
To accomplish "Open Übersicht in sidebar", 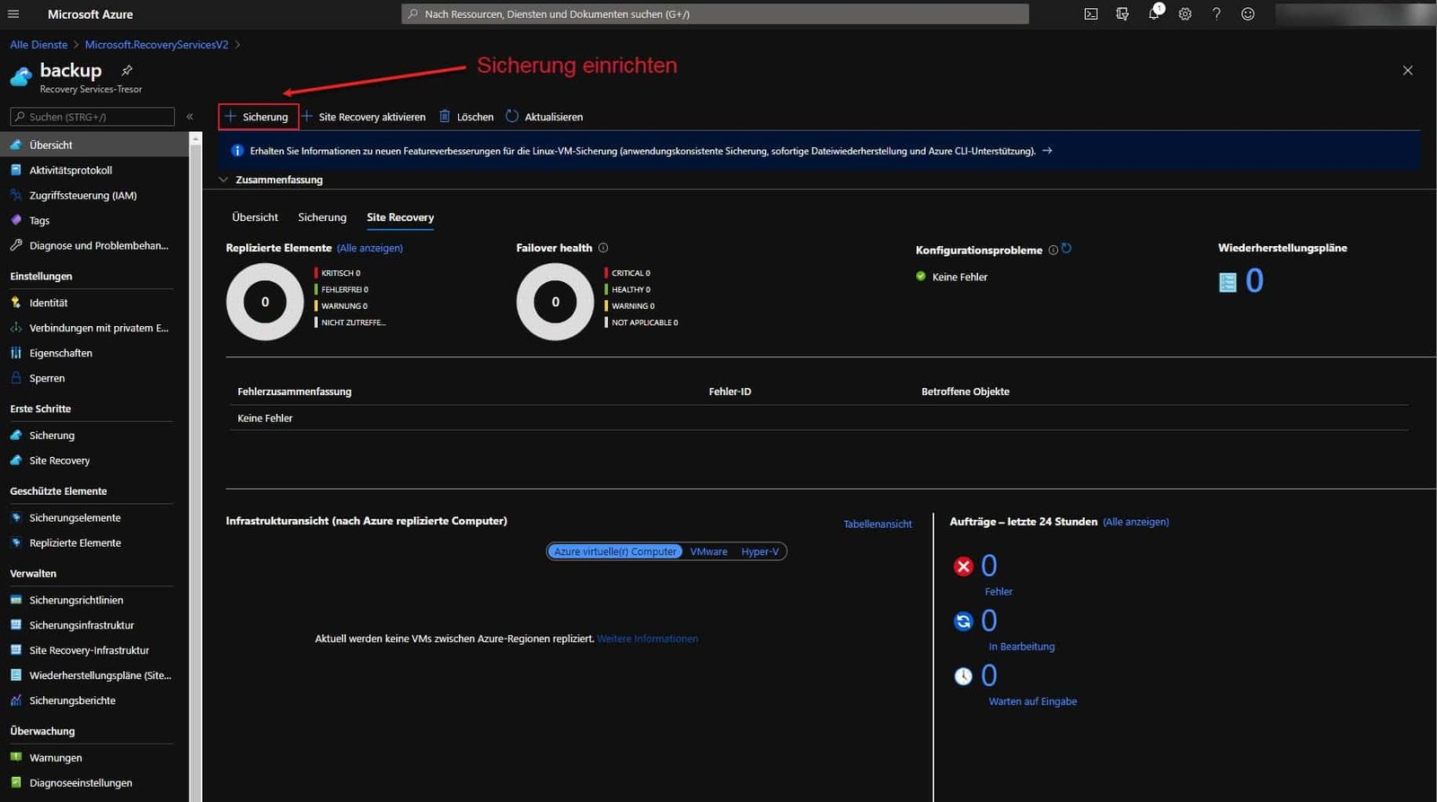I will [x=93, y=145].
